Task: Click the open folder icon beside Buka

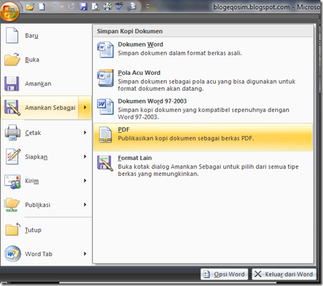Action: point(12,59)
